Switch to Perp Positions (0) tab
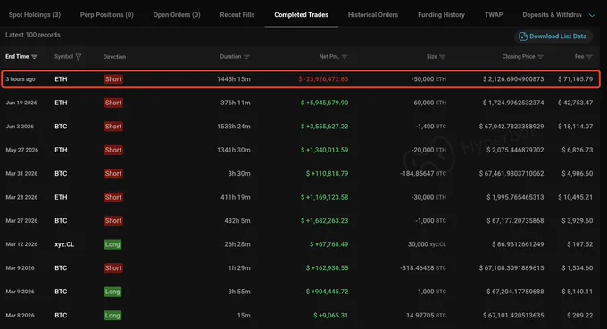Viewport: 607px width, 329px height. point(106,14)
